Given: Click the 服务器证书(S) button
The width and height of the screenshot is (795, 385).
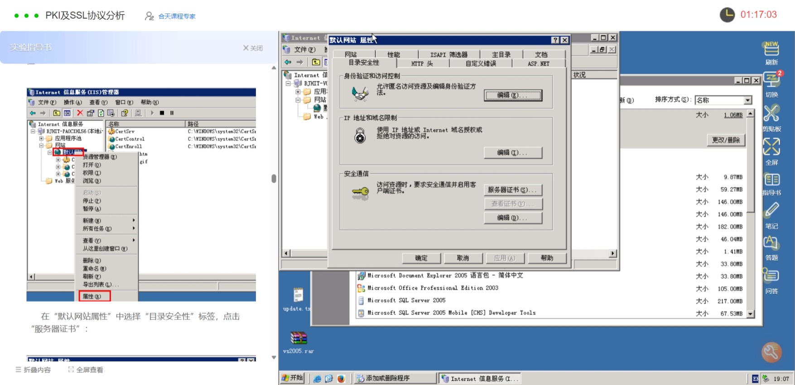Looking at the screenshot, I should pyautogui.click(x=513, y=190).
